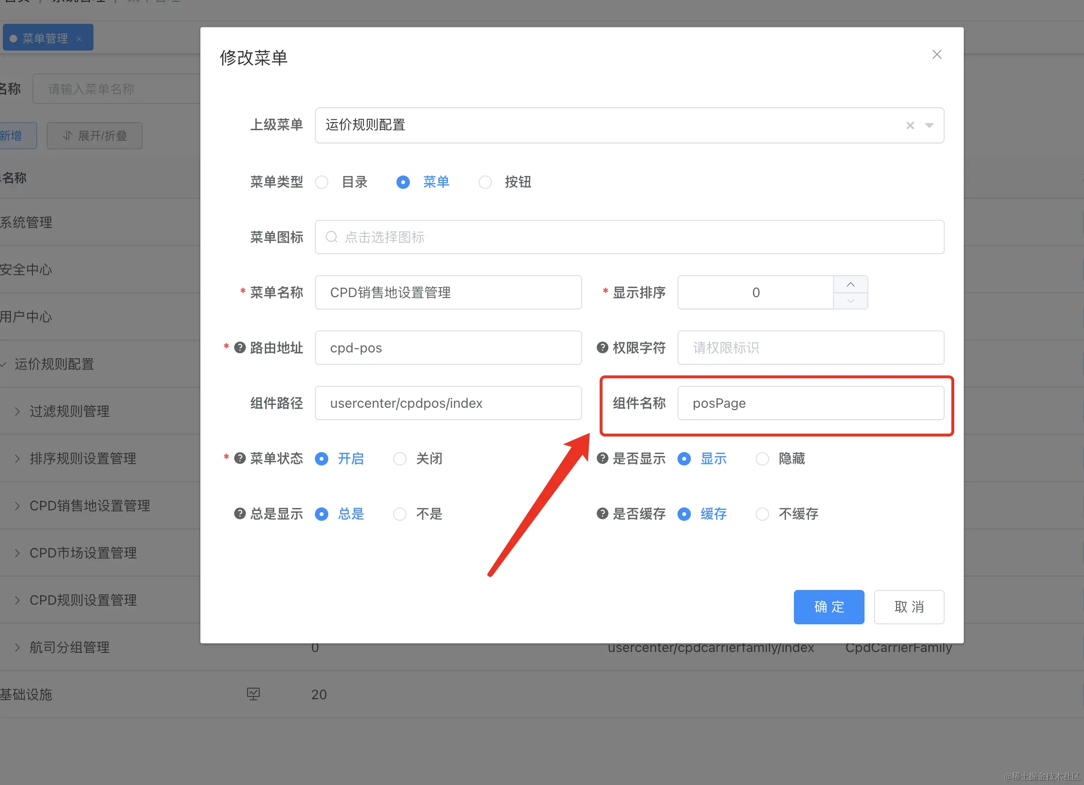Click search icon in 菜单图标 field

click(331, 237)
